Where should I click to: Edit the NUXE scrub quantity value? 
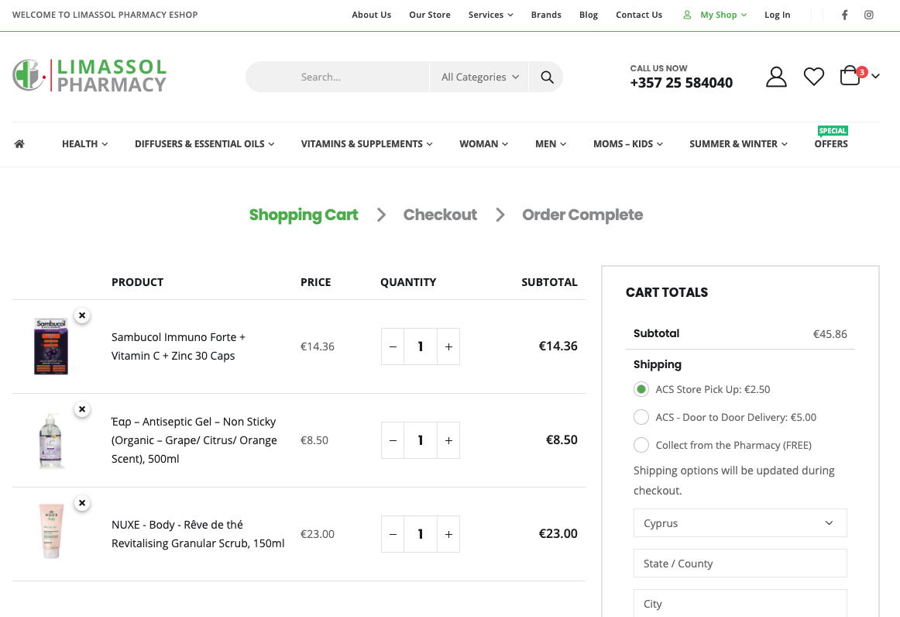421,534
